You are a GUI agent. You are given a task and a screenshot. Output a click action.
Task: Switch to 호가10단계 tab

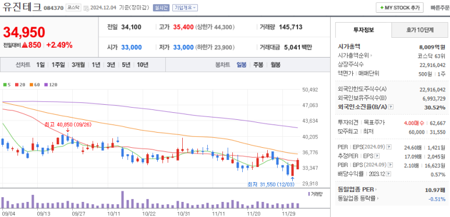(420, 30)
